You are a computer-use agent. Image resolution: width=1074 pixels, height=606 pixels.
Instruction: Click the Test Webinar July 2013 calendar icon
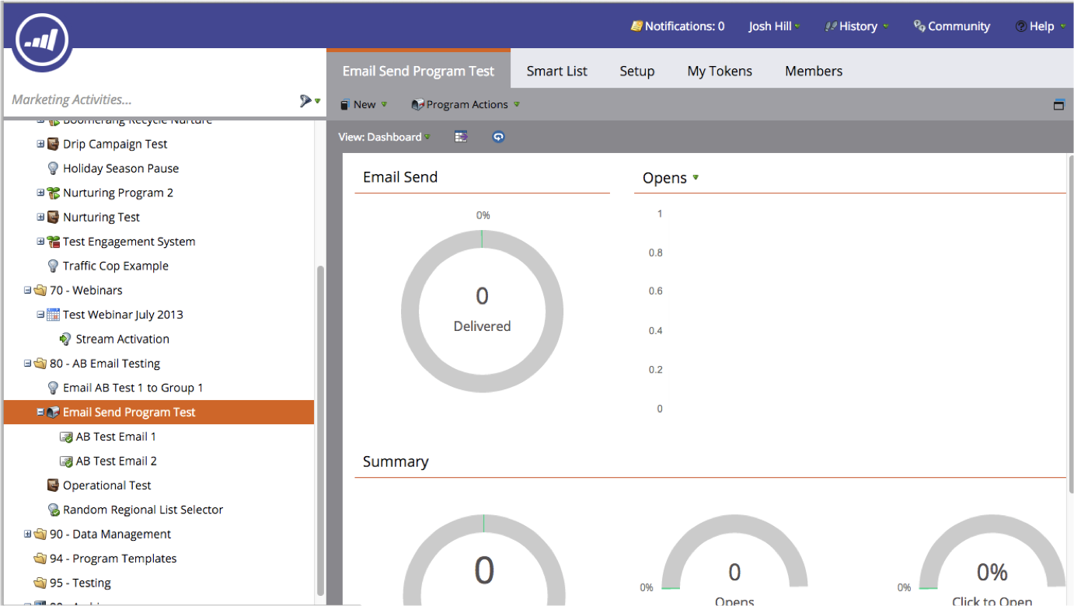coord(53,315)
